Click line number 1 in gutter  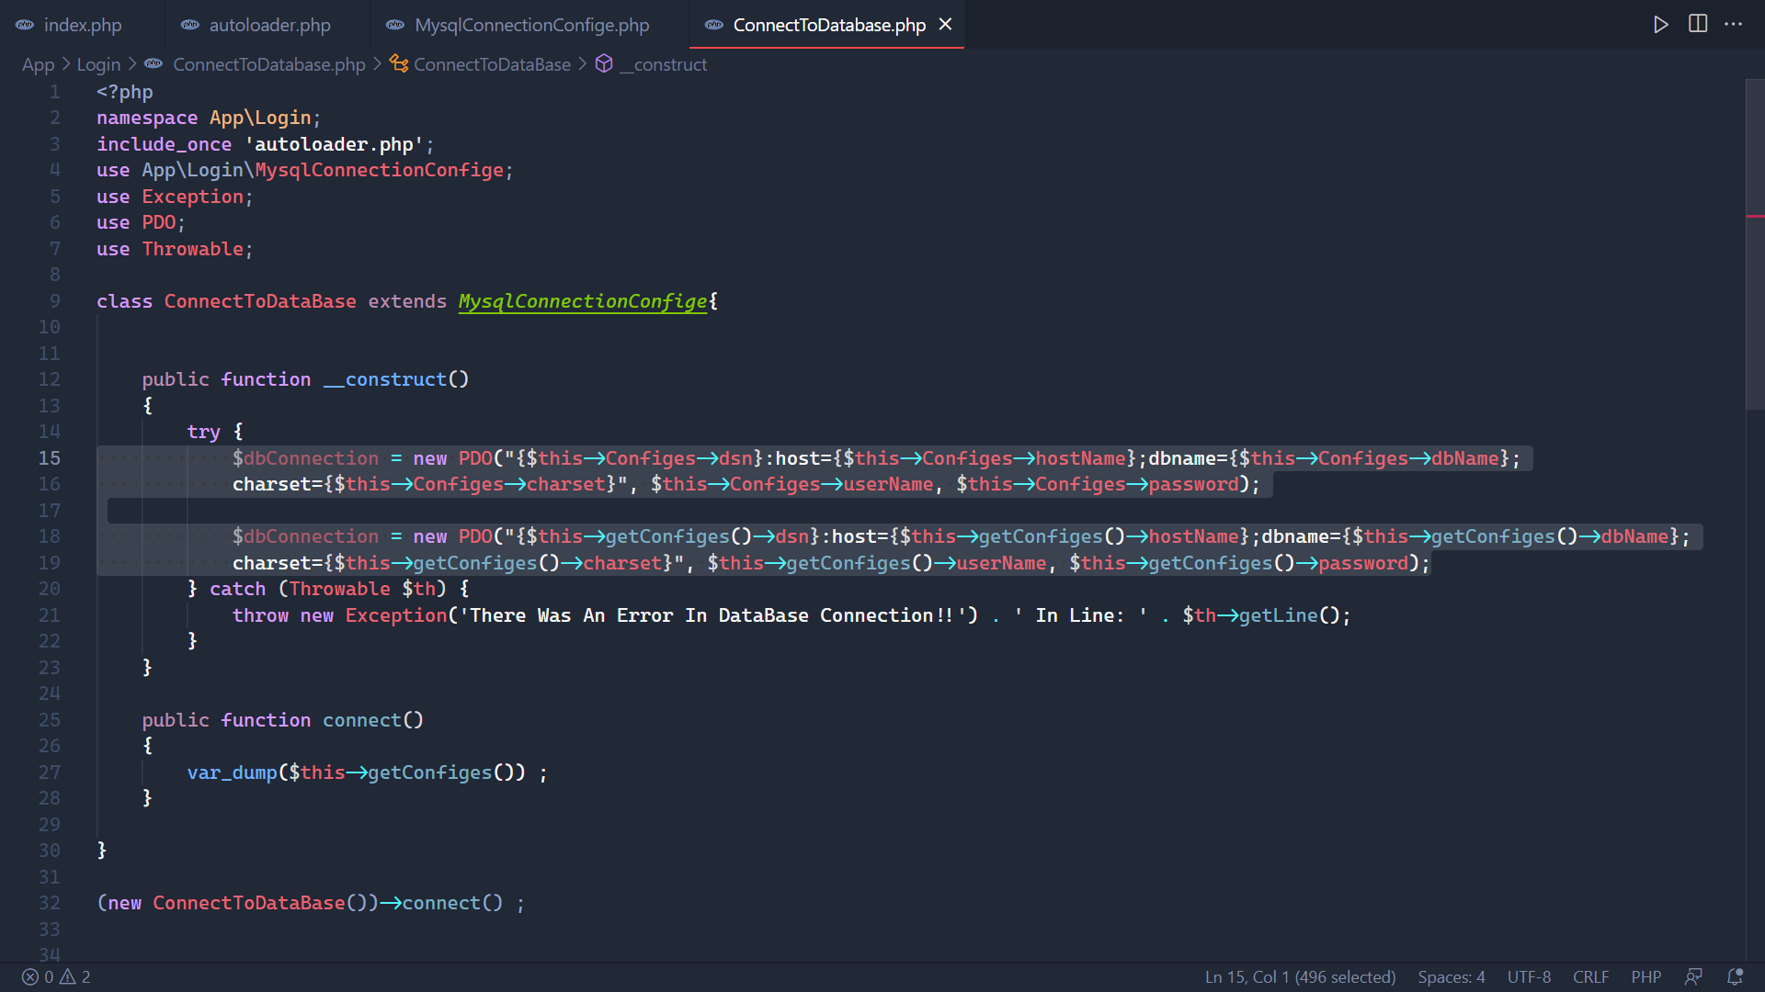(x=55, y=92)
